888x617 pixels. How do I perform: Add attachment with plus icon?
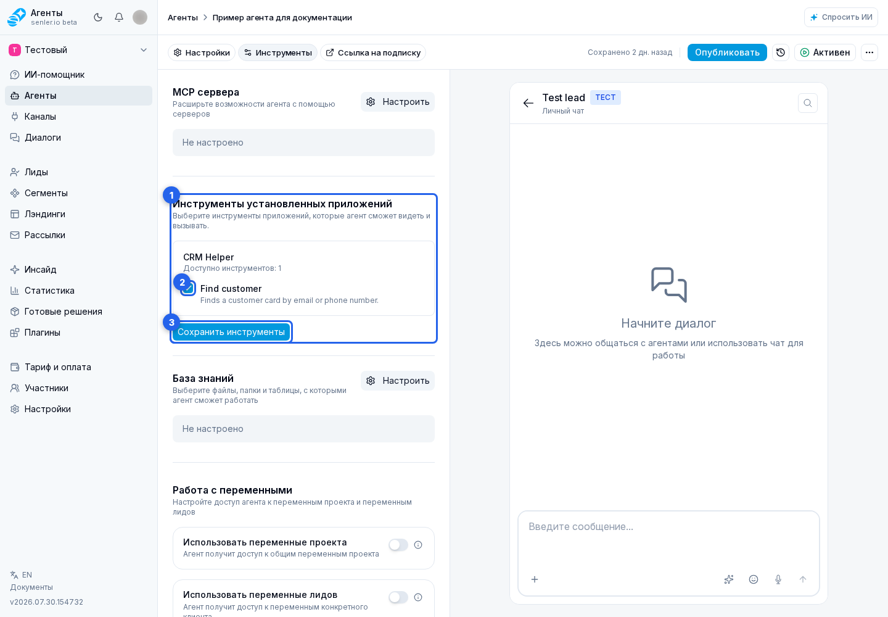(x=535, y=579)
